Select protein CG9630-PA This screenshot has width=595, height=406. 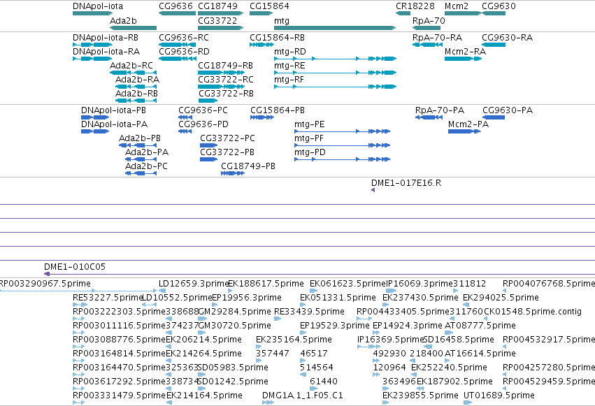click(x=508, y=110)
